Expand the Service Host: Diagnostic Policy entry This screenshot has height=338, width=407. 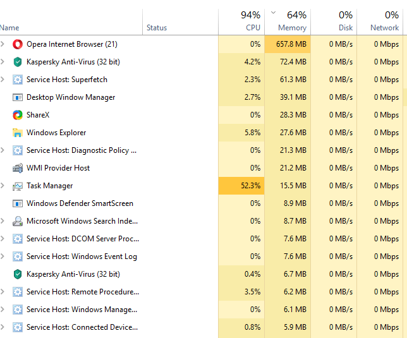coord(3,150)
